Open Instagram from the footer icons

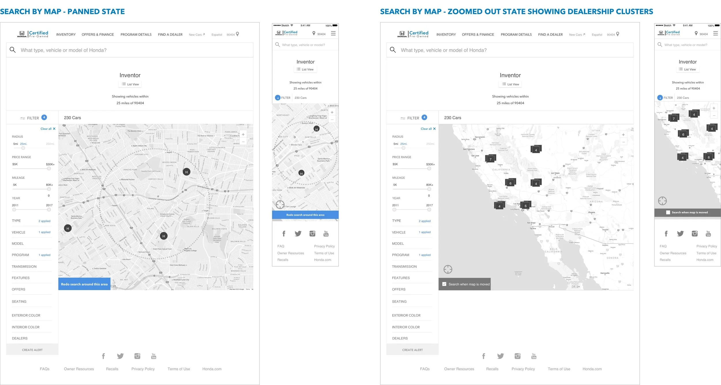coord(137,356)
